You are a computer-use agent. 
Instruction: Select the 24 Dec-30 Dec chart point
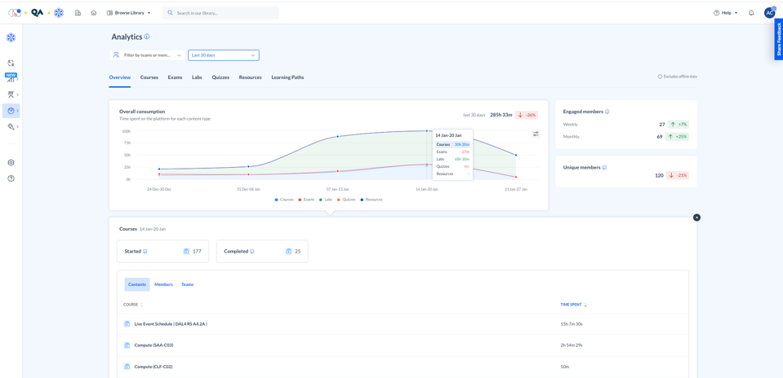[159, 169]
